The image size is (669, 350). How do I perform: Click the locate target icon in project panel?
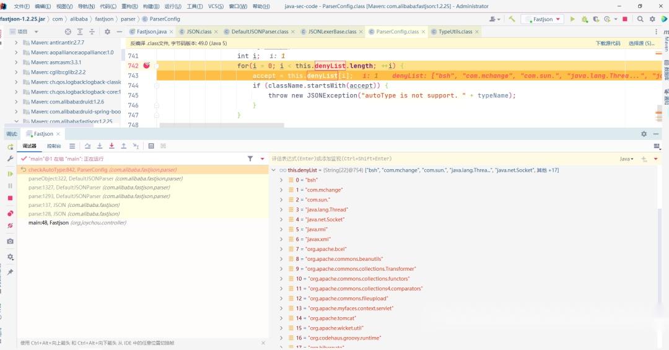tap(68, 32)
